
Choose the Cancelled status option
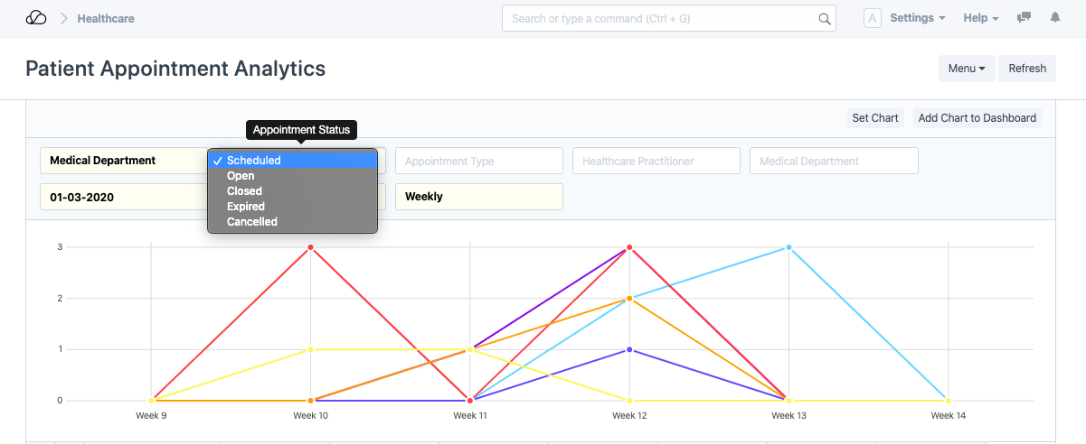click(x=251, y=222)
